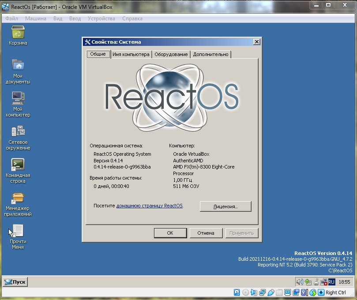Select the Мои документы desktop icon

coord(18,65)
